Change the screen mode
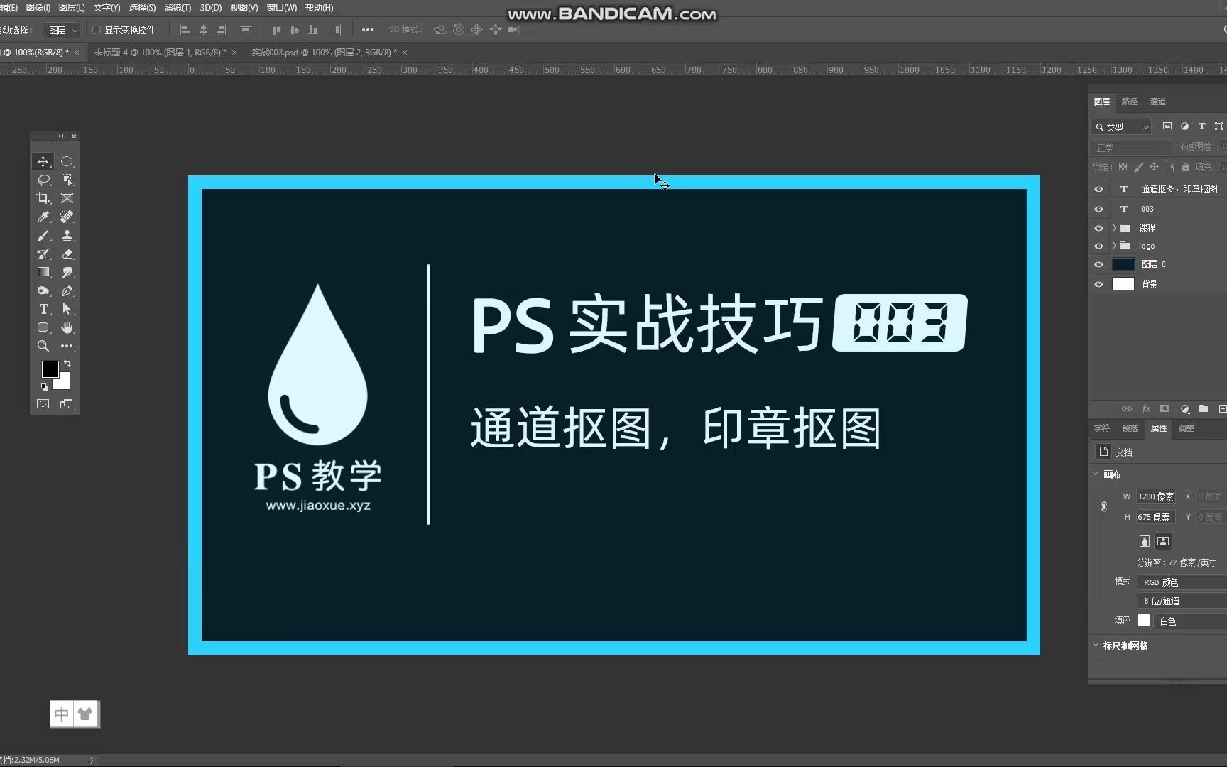The width and height of the screenshot is (1227, 767). (x=67, y=404)
